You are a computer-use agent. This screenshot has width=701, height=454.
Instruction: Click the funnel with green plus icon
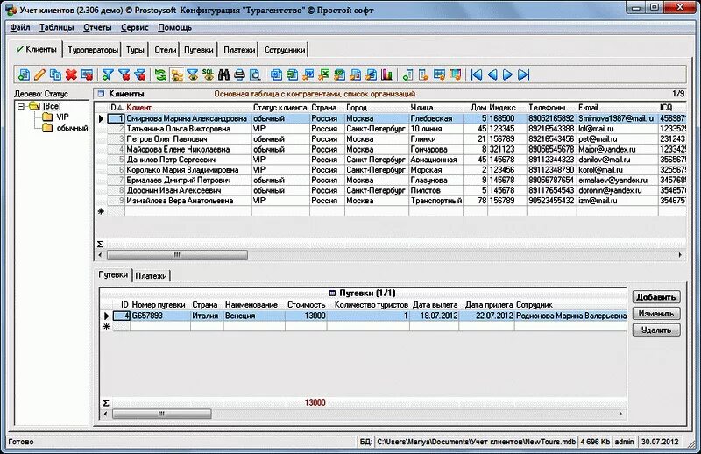(107, 74)
